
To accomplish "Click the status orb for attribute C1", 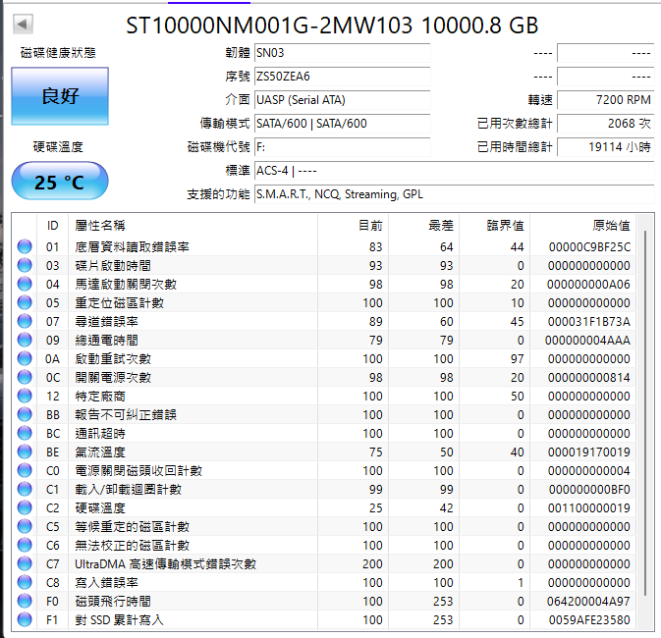I will [25, 489].
